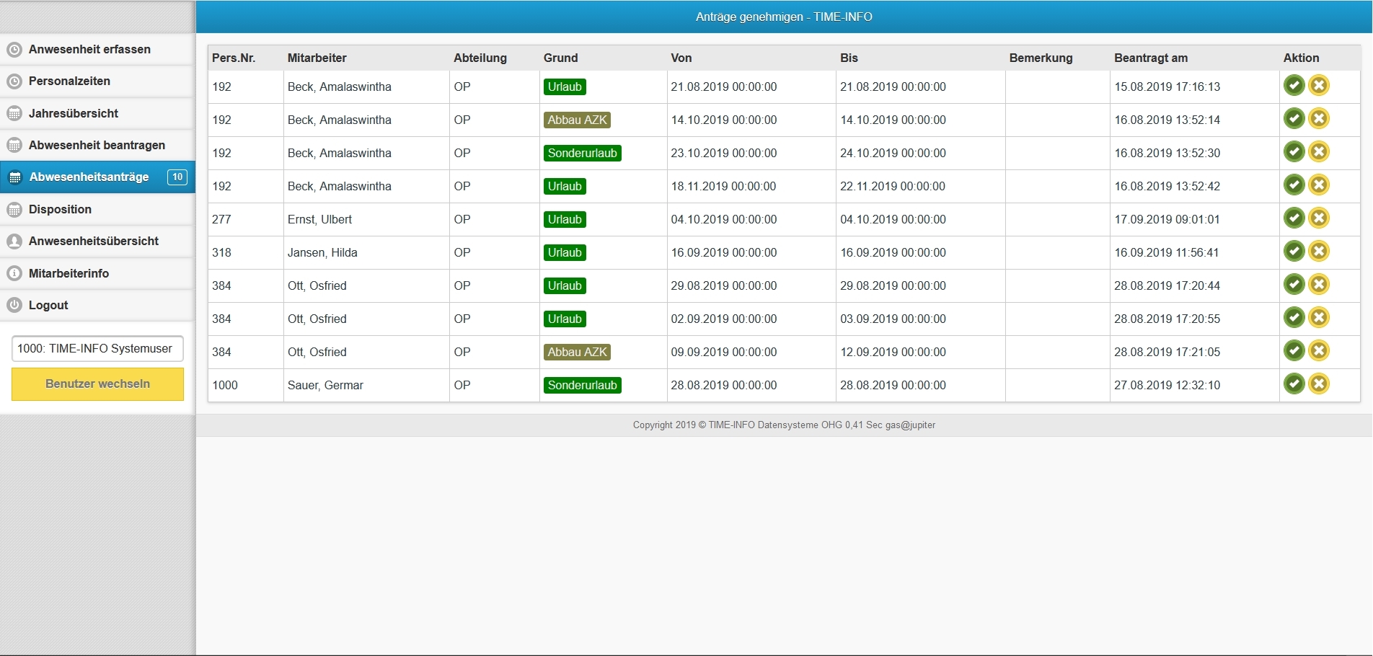This screenshot has height=656, width=1373.
Task: Click the Benutzer wechseln button
Action: [97, 384]
